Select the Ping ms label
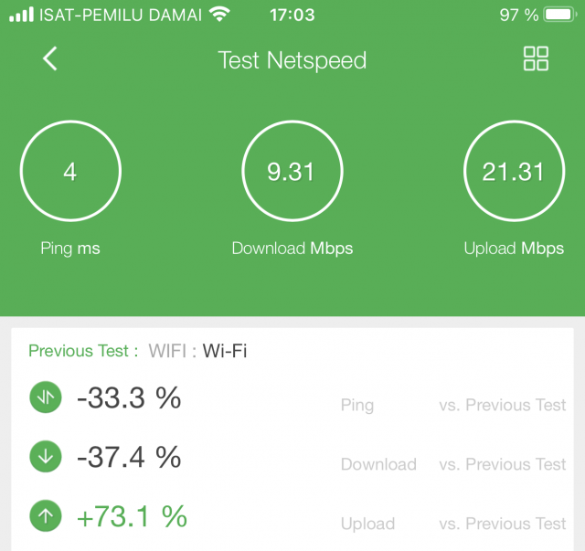The height and width of the screenshot is (551, 585). click(x=70, y=249)
